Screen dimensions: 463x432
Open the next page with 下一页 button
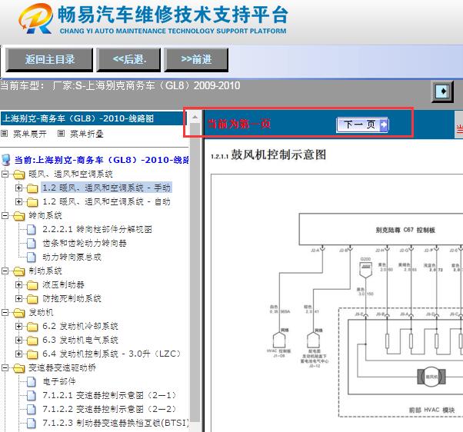362,125
